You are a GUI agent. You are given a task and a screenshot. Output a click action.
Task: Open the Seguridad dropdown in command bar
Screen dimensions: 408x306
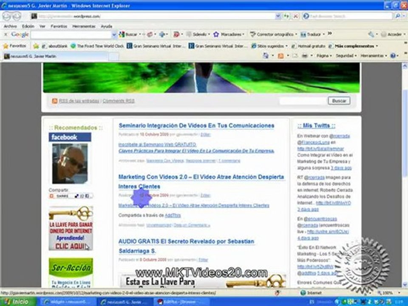346,56
